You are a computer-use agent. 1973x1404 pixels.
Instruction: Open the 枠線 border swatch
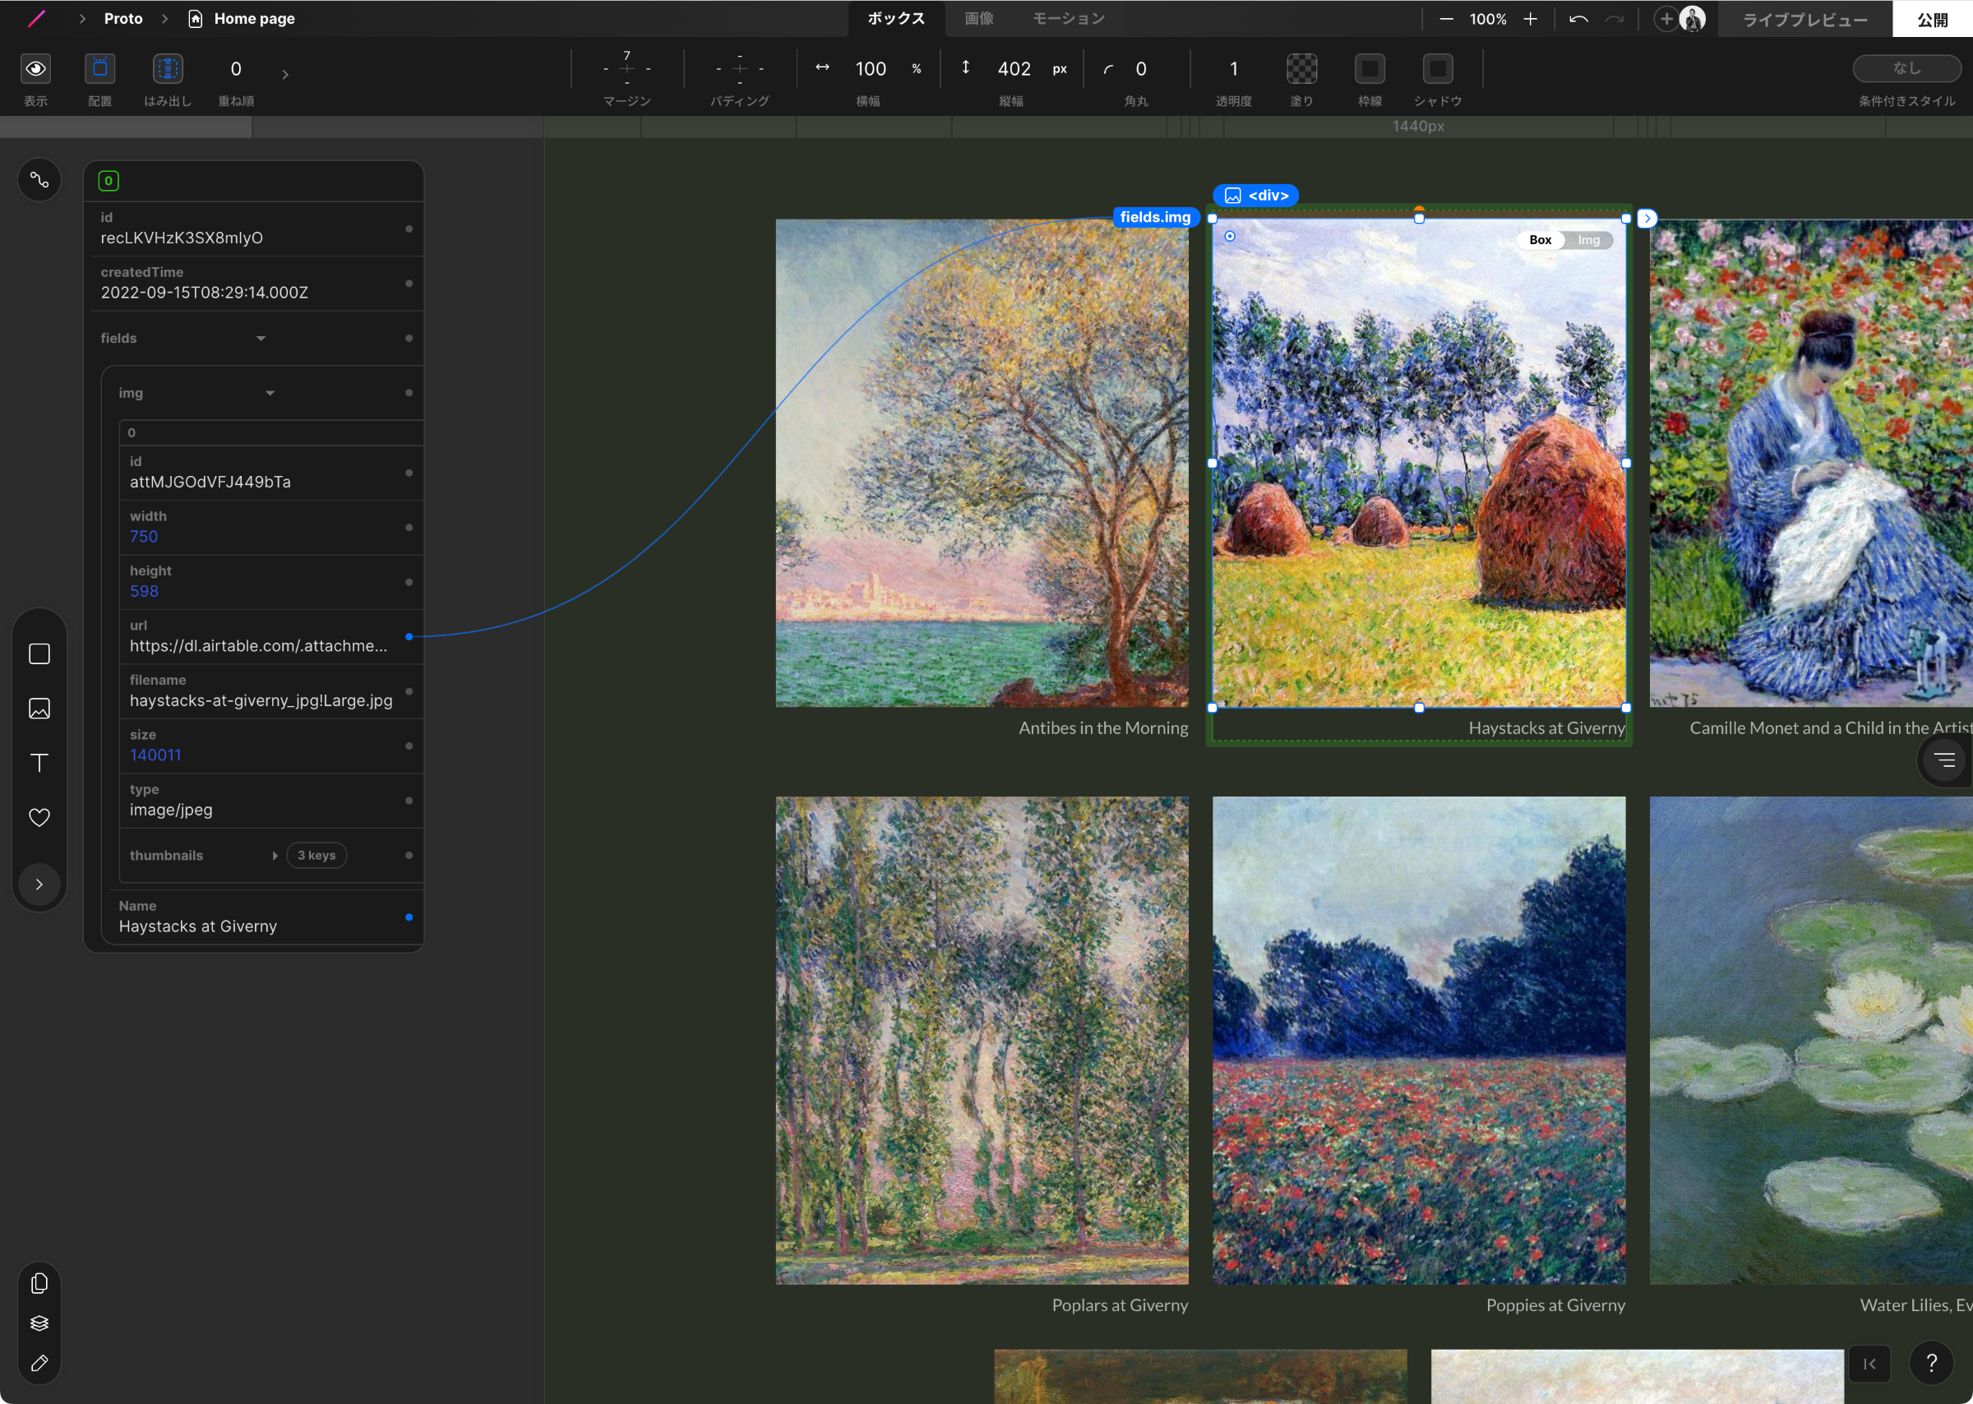(x=1370, y=68)
